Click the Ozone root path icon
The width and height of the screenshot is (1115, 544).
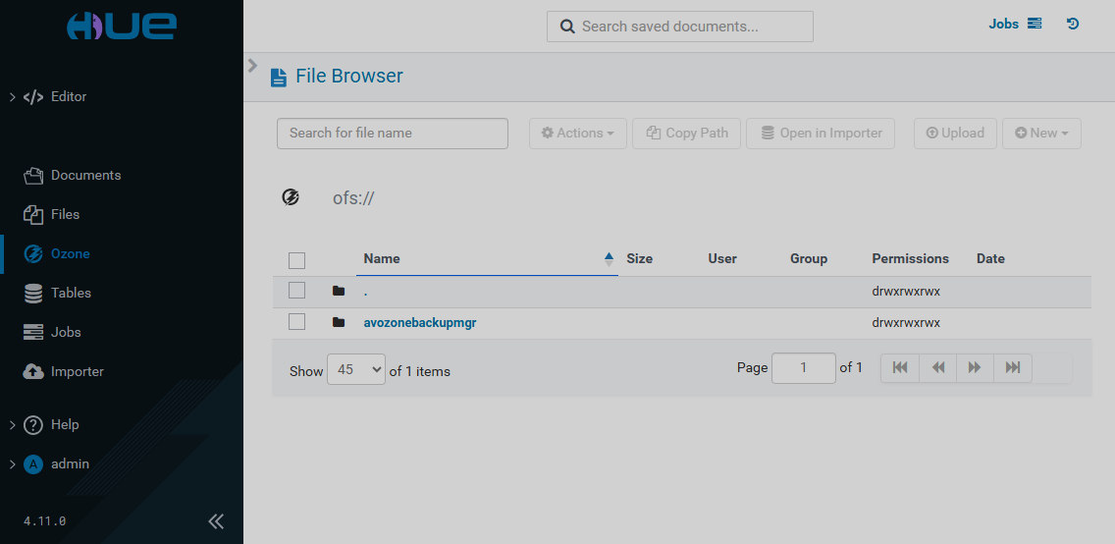click(291, 197)
